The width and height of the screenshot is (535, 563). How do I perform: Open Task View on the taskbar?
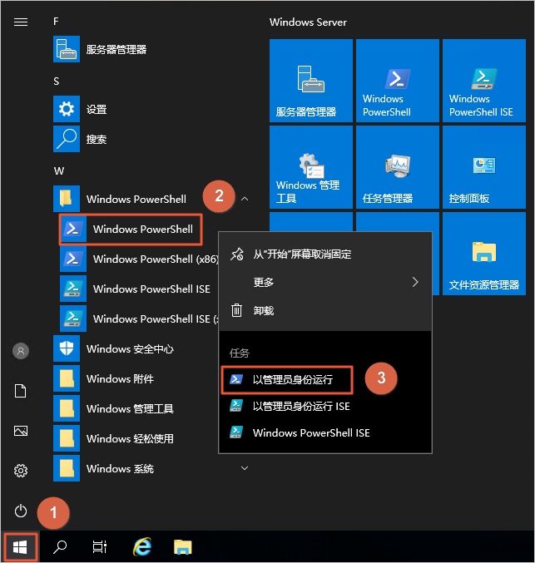click(100, 546)
